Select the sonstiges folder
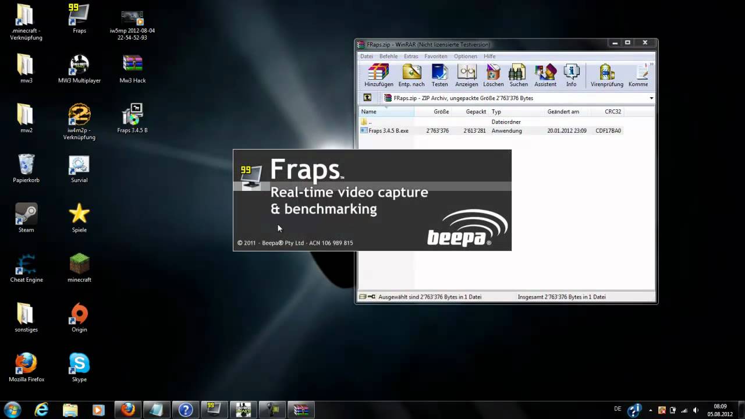The height and width of the screenshot is (419, 745). 26,318
